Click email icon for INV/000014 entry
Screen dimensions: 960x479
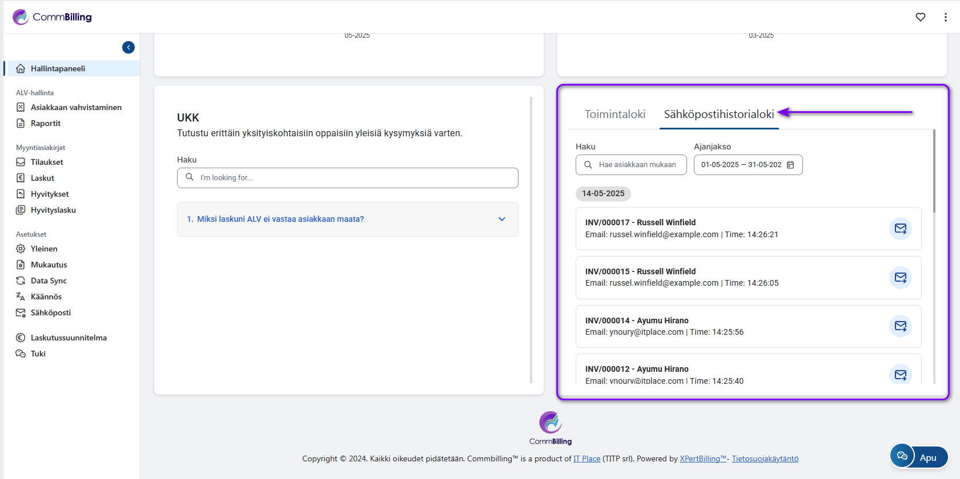coord(900,326)
